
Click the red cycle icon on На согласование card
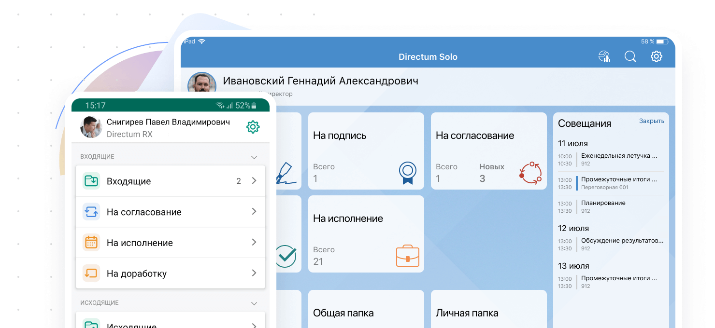[530, 173]
